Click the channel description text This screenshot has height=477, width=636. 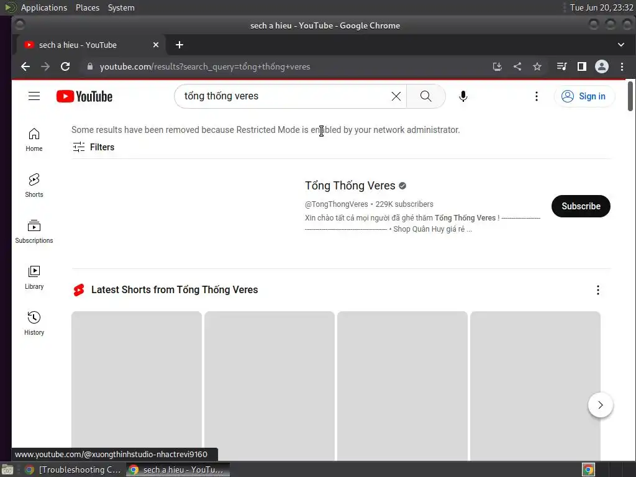[422, 223]
